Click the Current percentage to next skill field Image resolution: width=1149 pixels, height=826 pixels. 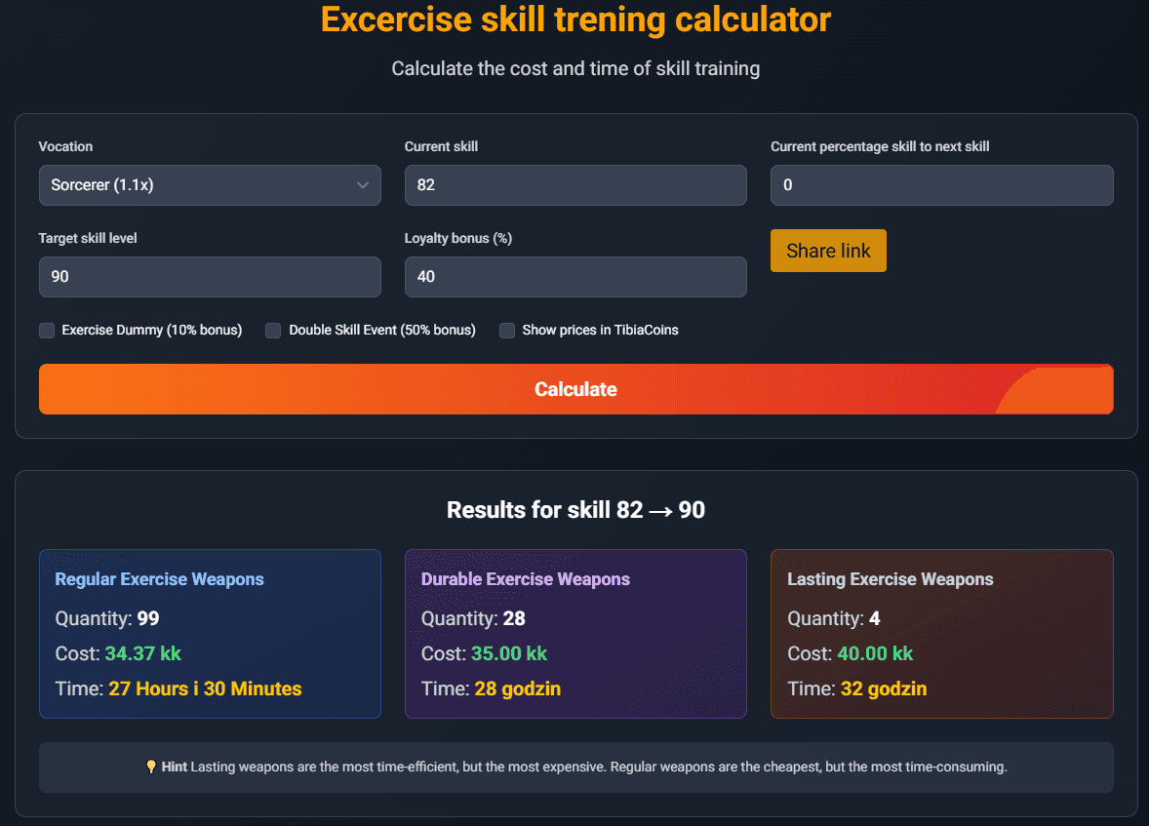pyautogui.click(x=941, y=184)
